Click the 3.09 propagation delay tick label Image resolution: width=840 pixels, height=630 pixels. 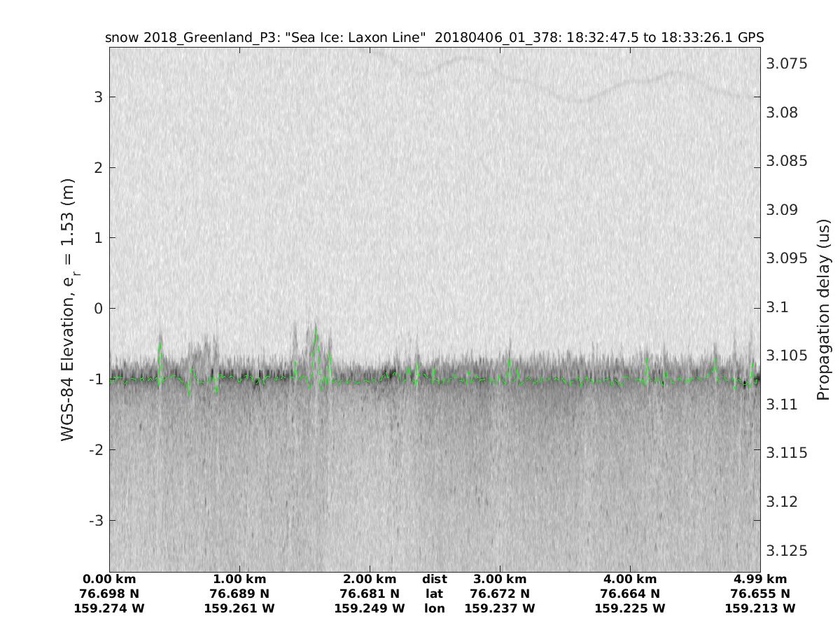[783, 209]
